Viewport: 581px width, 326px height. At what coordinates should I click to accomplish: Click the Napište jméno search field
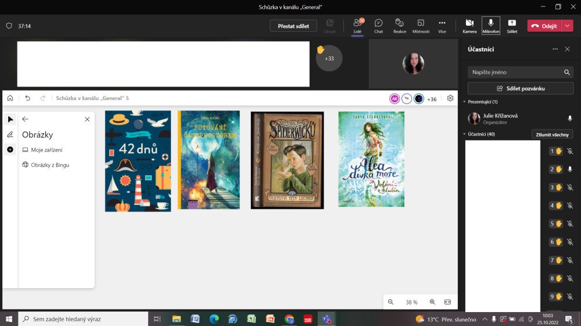point(520,72)
